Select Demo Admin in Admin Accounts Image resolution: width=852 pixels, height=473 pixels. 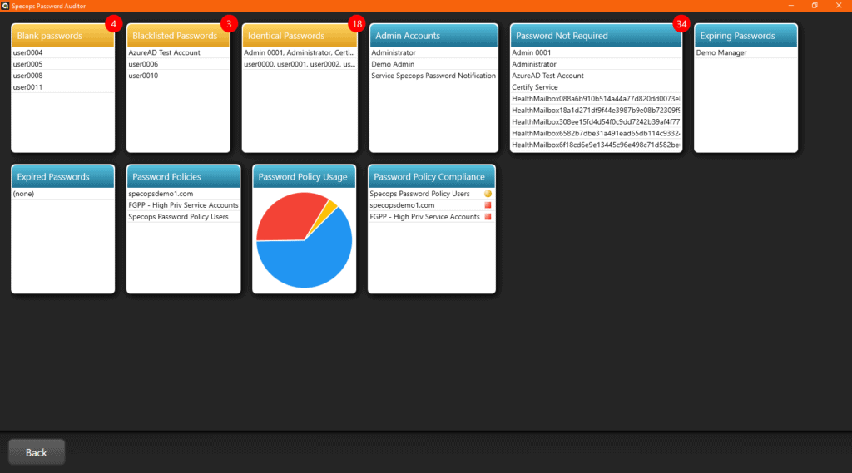[x=433, y=64]
